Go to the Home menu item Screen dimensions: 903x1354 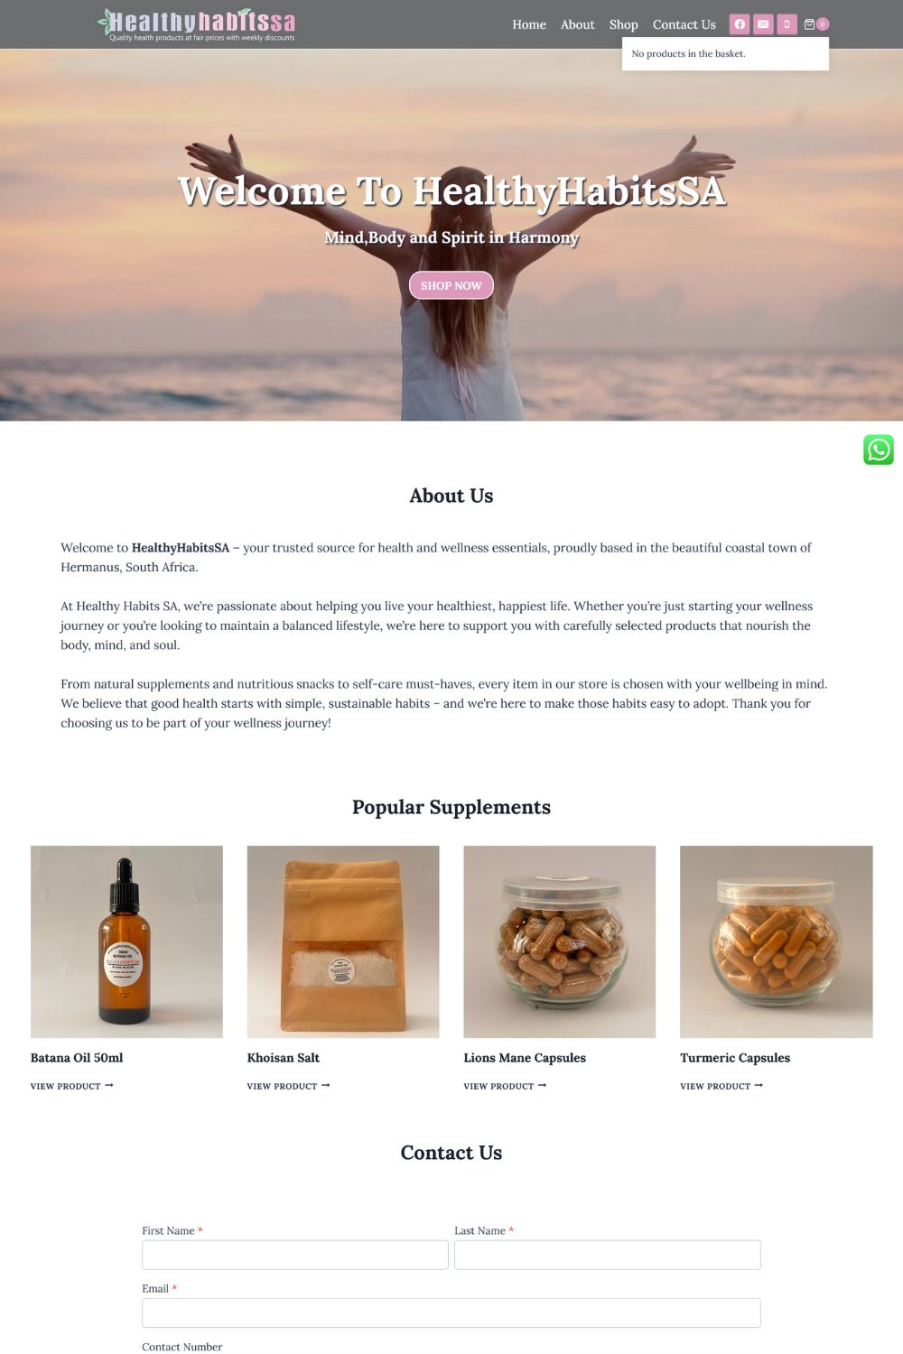[529, 24]
